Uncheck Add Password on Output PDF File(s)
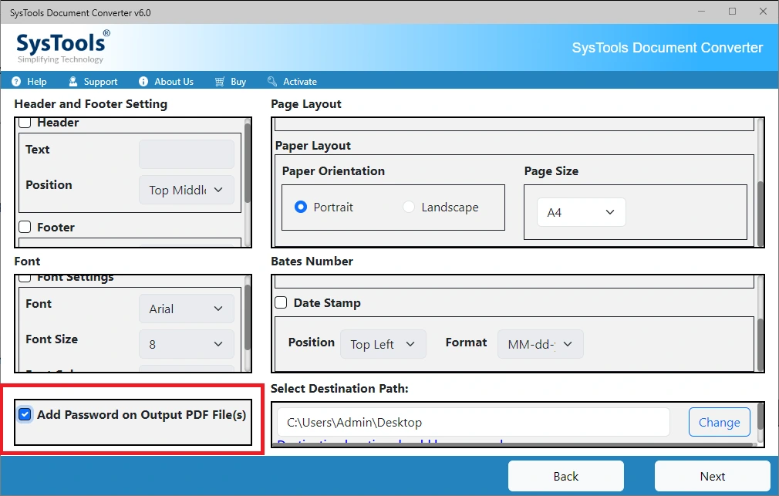Image resolution: width=779 pixels, height=496 pixels. (x=25, y=414)
